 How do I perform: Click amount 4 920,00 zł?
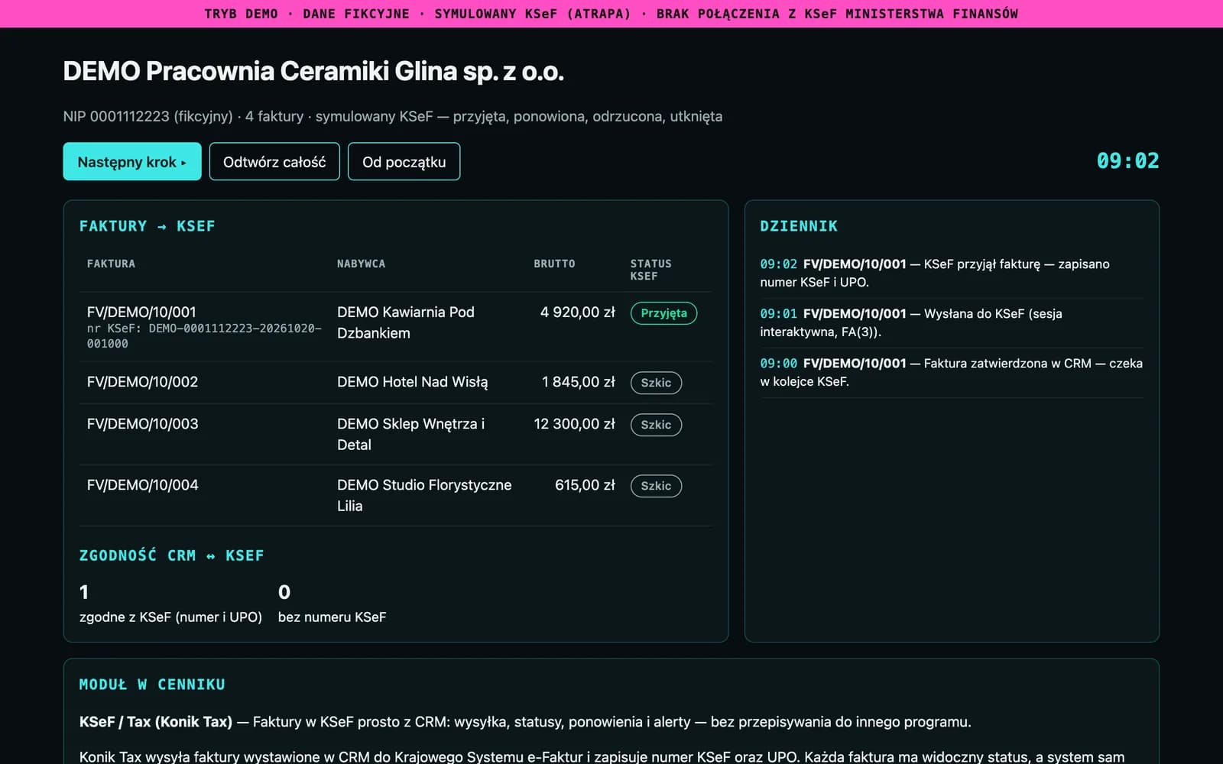(x=577, y=312)
